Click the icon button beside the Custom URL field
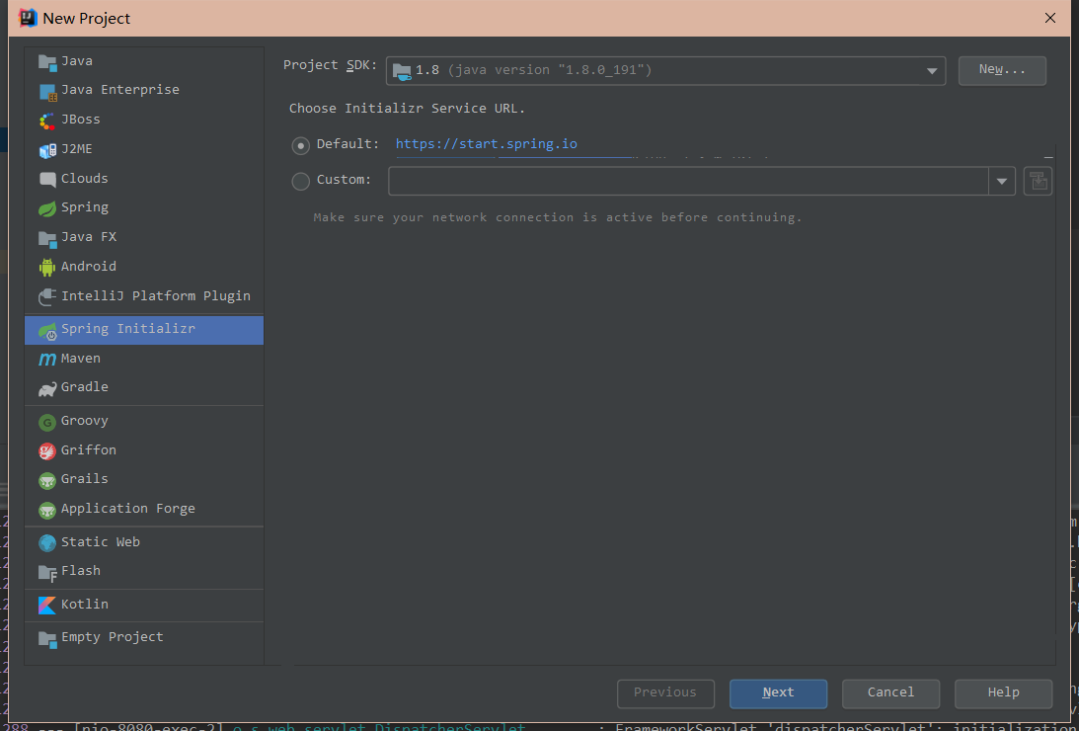1079x731 pixels. (1038, 181)
